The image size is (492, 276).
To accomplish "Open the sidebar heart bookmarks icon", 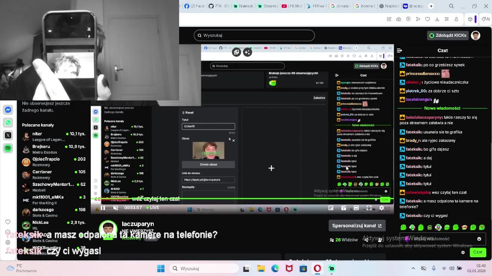I will [x=8, y=222].
